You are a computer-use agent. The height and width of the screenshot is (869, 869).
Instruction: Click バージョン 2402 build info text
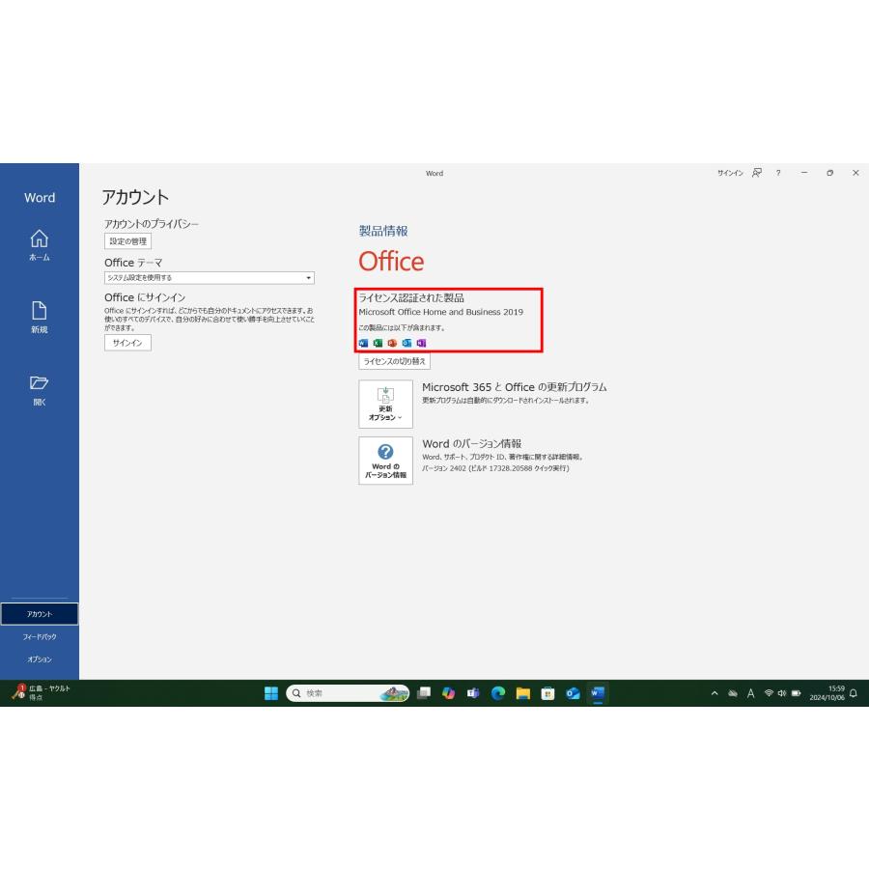pyautogui.click(x=495, y=468)
